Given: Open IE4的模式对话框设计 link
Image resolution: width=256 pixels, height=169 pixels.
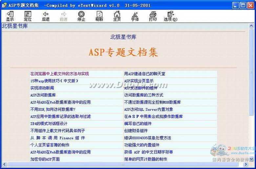Looking at the screenshot, I should (49, 124).
